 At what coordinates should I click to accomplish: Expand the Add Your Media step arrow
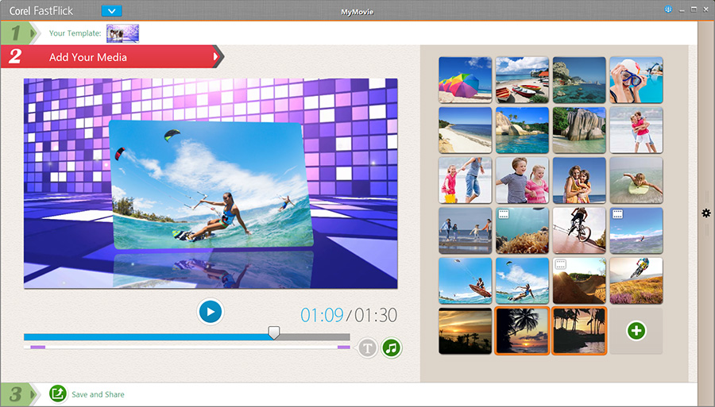(x=216, y=56)
